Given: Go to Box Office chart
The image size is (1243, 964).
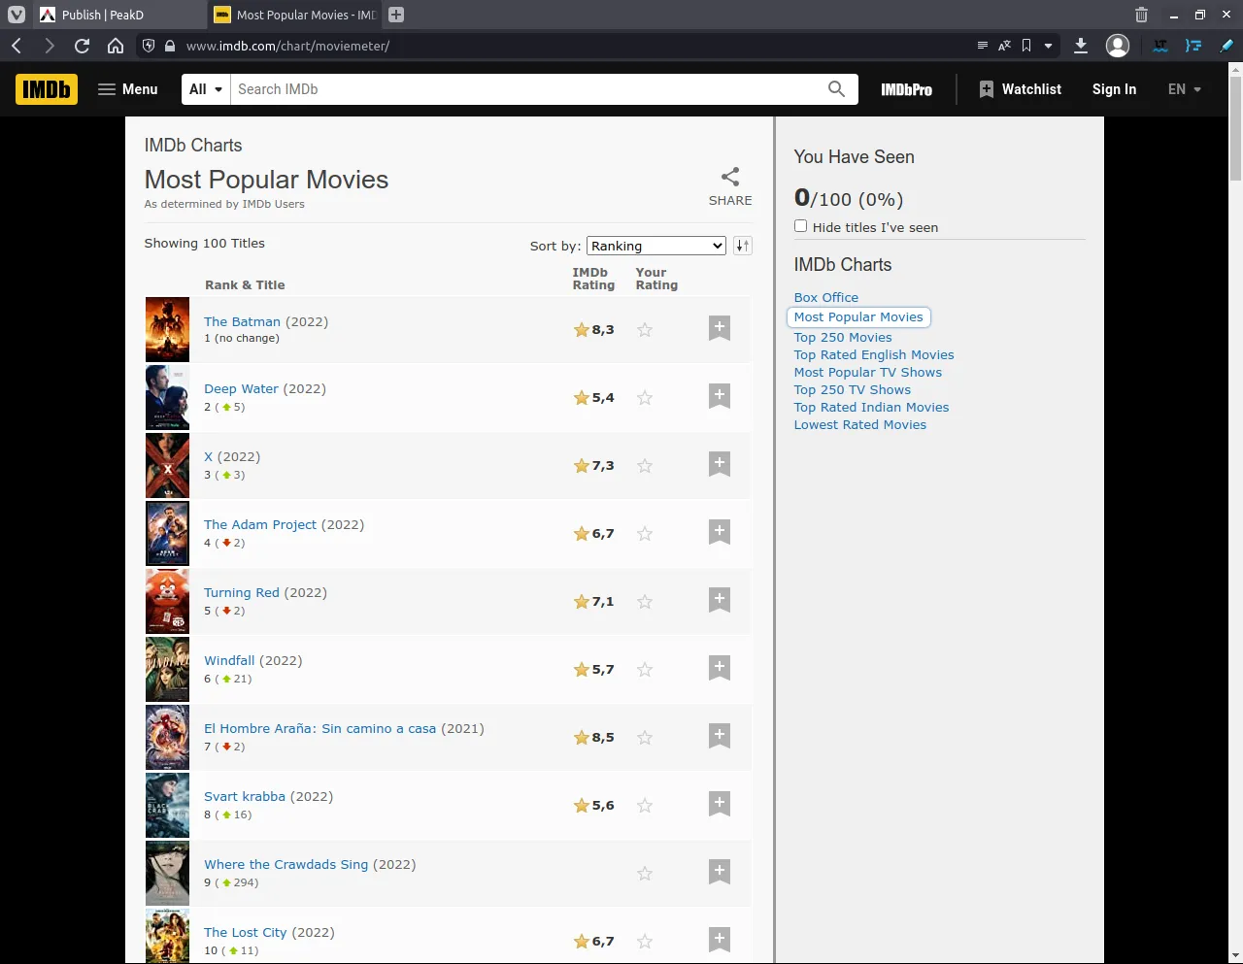Looking at the screenshot, I should (x=826, y=298).
